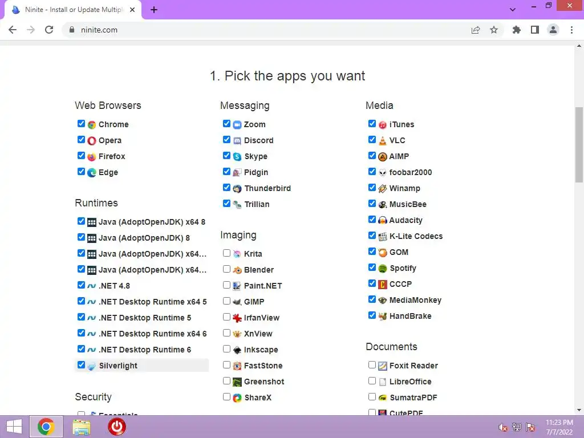Viewport: 584px width, 438px height.
Task: Open the tab search dropdown chevron
Action: pyautogui.click(x=513, y=10)
